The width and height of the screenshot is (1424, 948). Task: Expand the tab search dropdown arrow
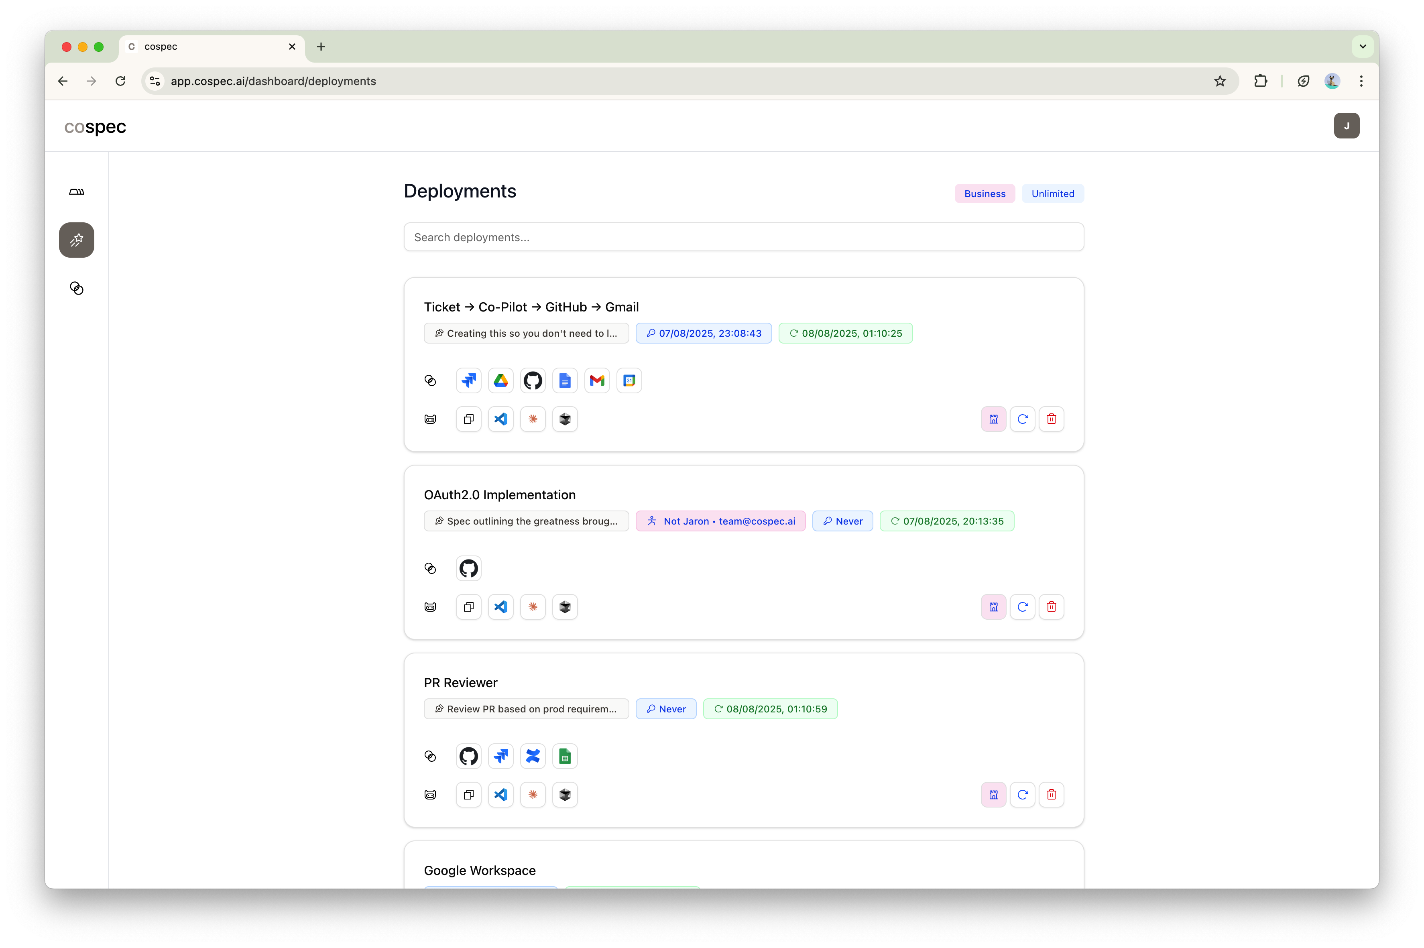coord(1362,47)
